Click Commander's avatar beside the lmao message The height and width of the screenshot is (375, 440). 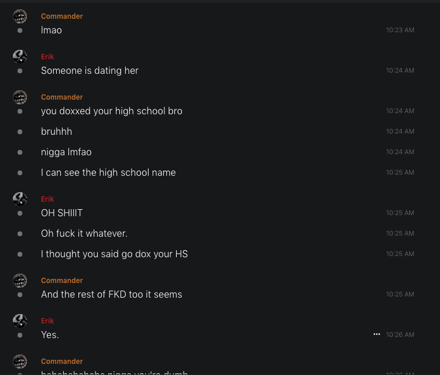20,16
